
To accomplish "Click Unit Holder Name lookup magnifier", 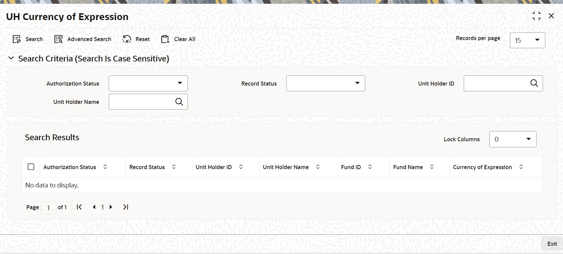I will pyautogui.click(x=179, y=102).
